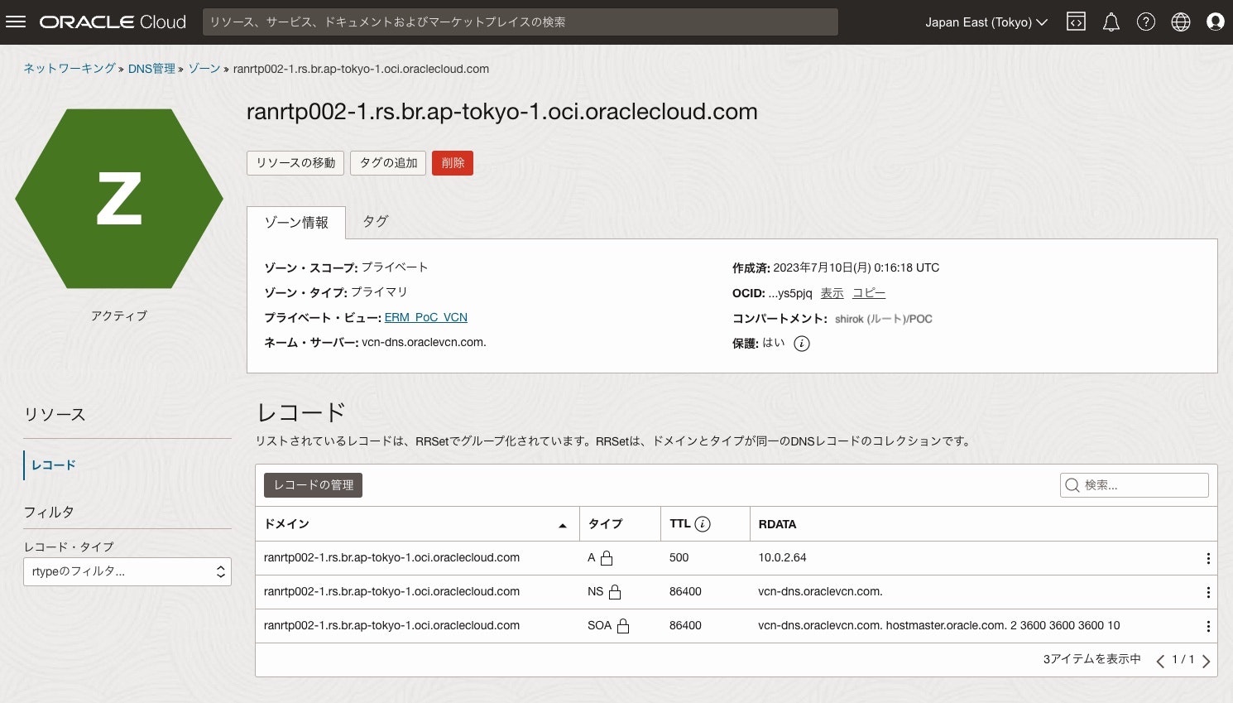The height and width of the screenshot is (703, 1233).
Task: Click レコードの管理 button
Action: pos(313,485)
